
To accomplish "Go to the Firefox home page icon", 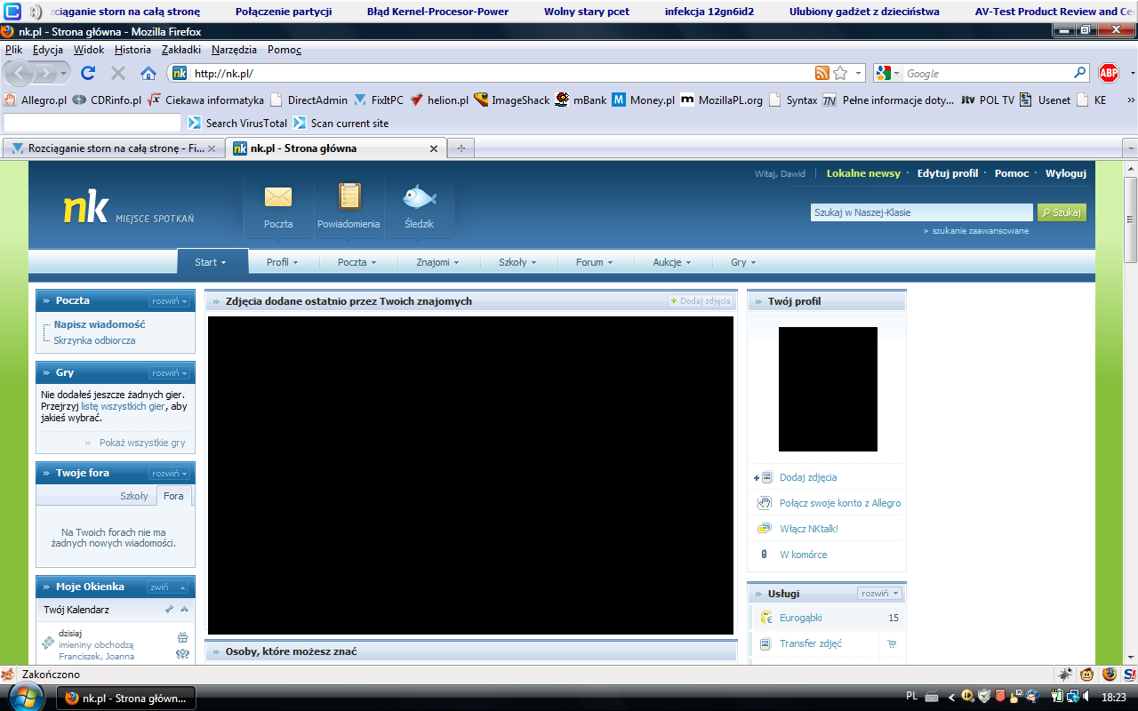I will coord(148,73).
